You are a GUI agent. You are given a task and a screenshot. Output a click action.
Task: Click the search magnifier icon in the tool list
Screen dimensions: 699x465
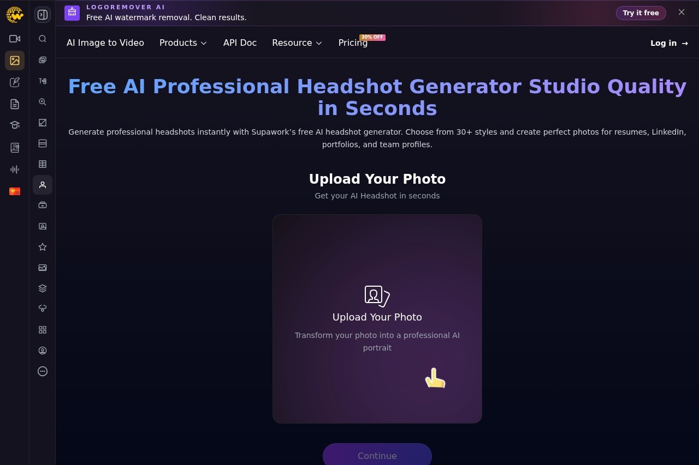pyautogui.click(x=43, y=39)
